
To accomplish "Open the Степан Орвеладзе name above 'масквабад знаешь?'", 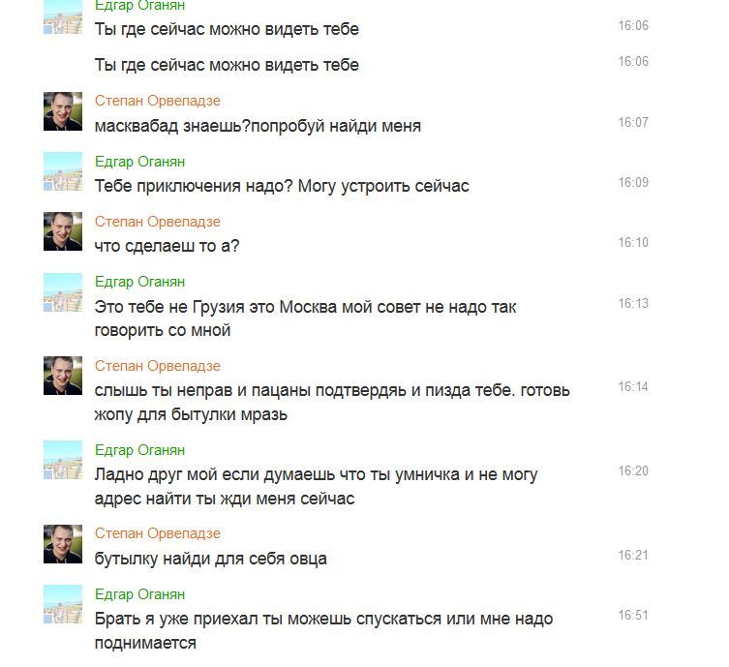I will [158, 101].
